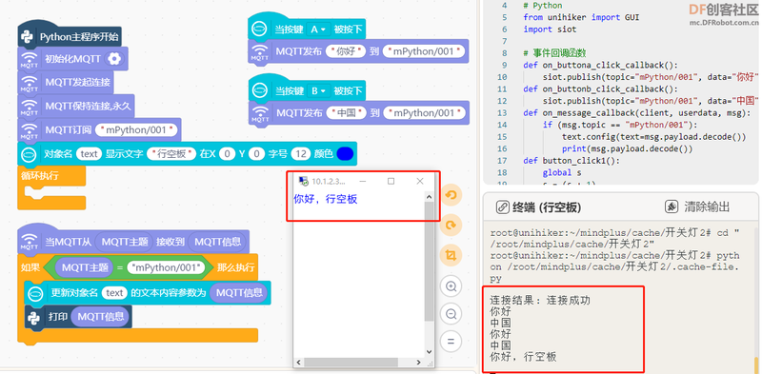Click 清除输出 clear output button
The height and width of the screenshot is (374, 762).
click(x=697, y=207)
